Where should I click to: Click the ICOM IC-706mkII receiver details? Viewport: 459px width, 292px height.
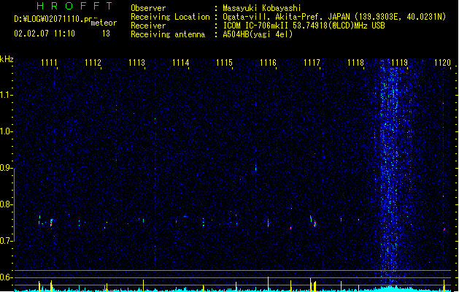click(x=304, y=26)
